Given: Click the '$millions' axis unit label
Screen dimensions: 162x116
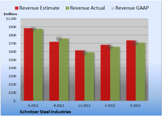Looking at the screenshot, I should (x=10, y=14).
